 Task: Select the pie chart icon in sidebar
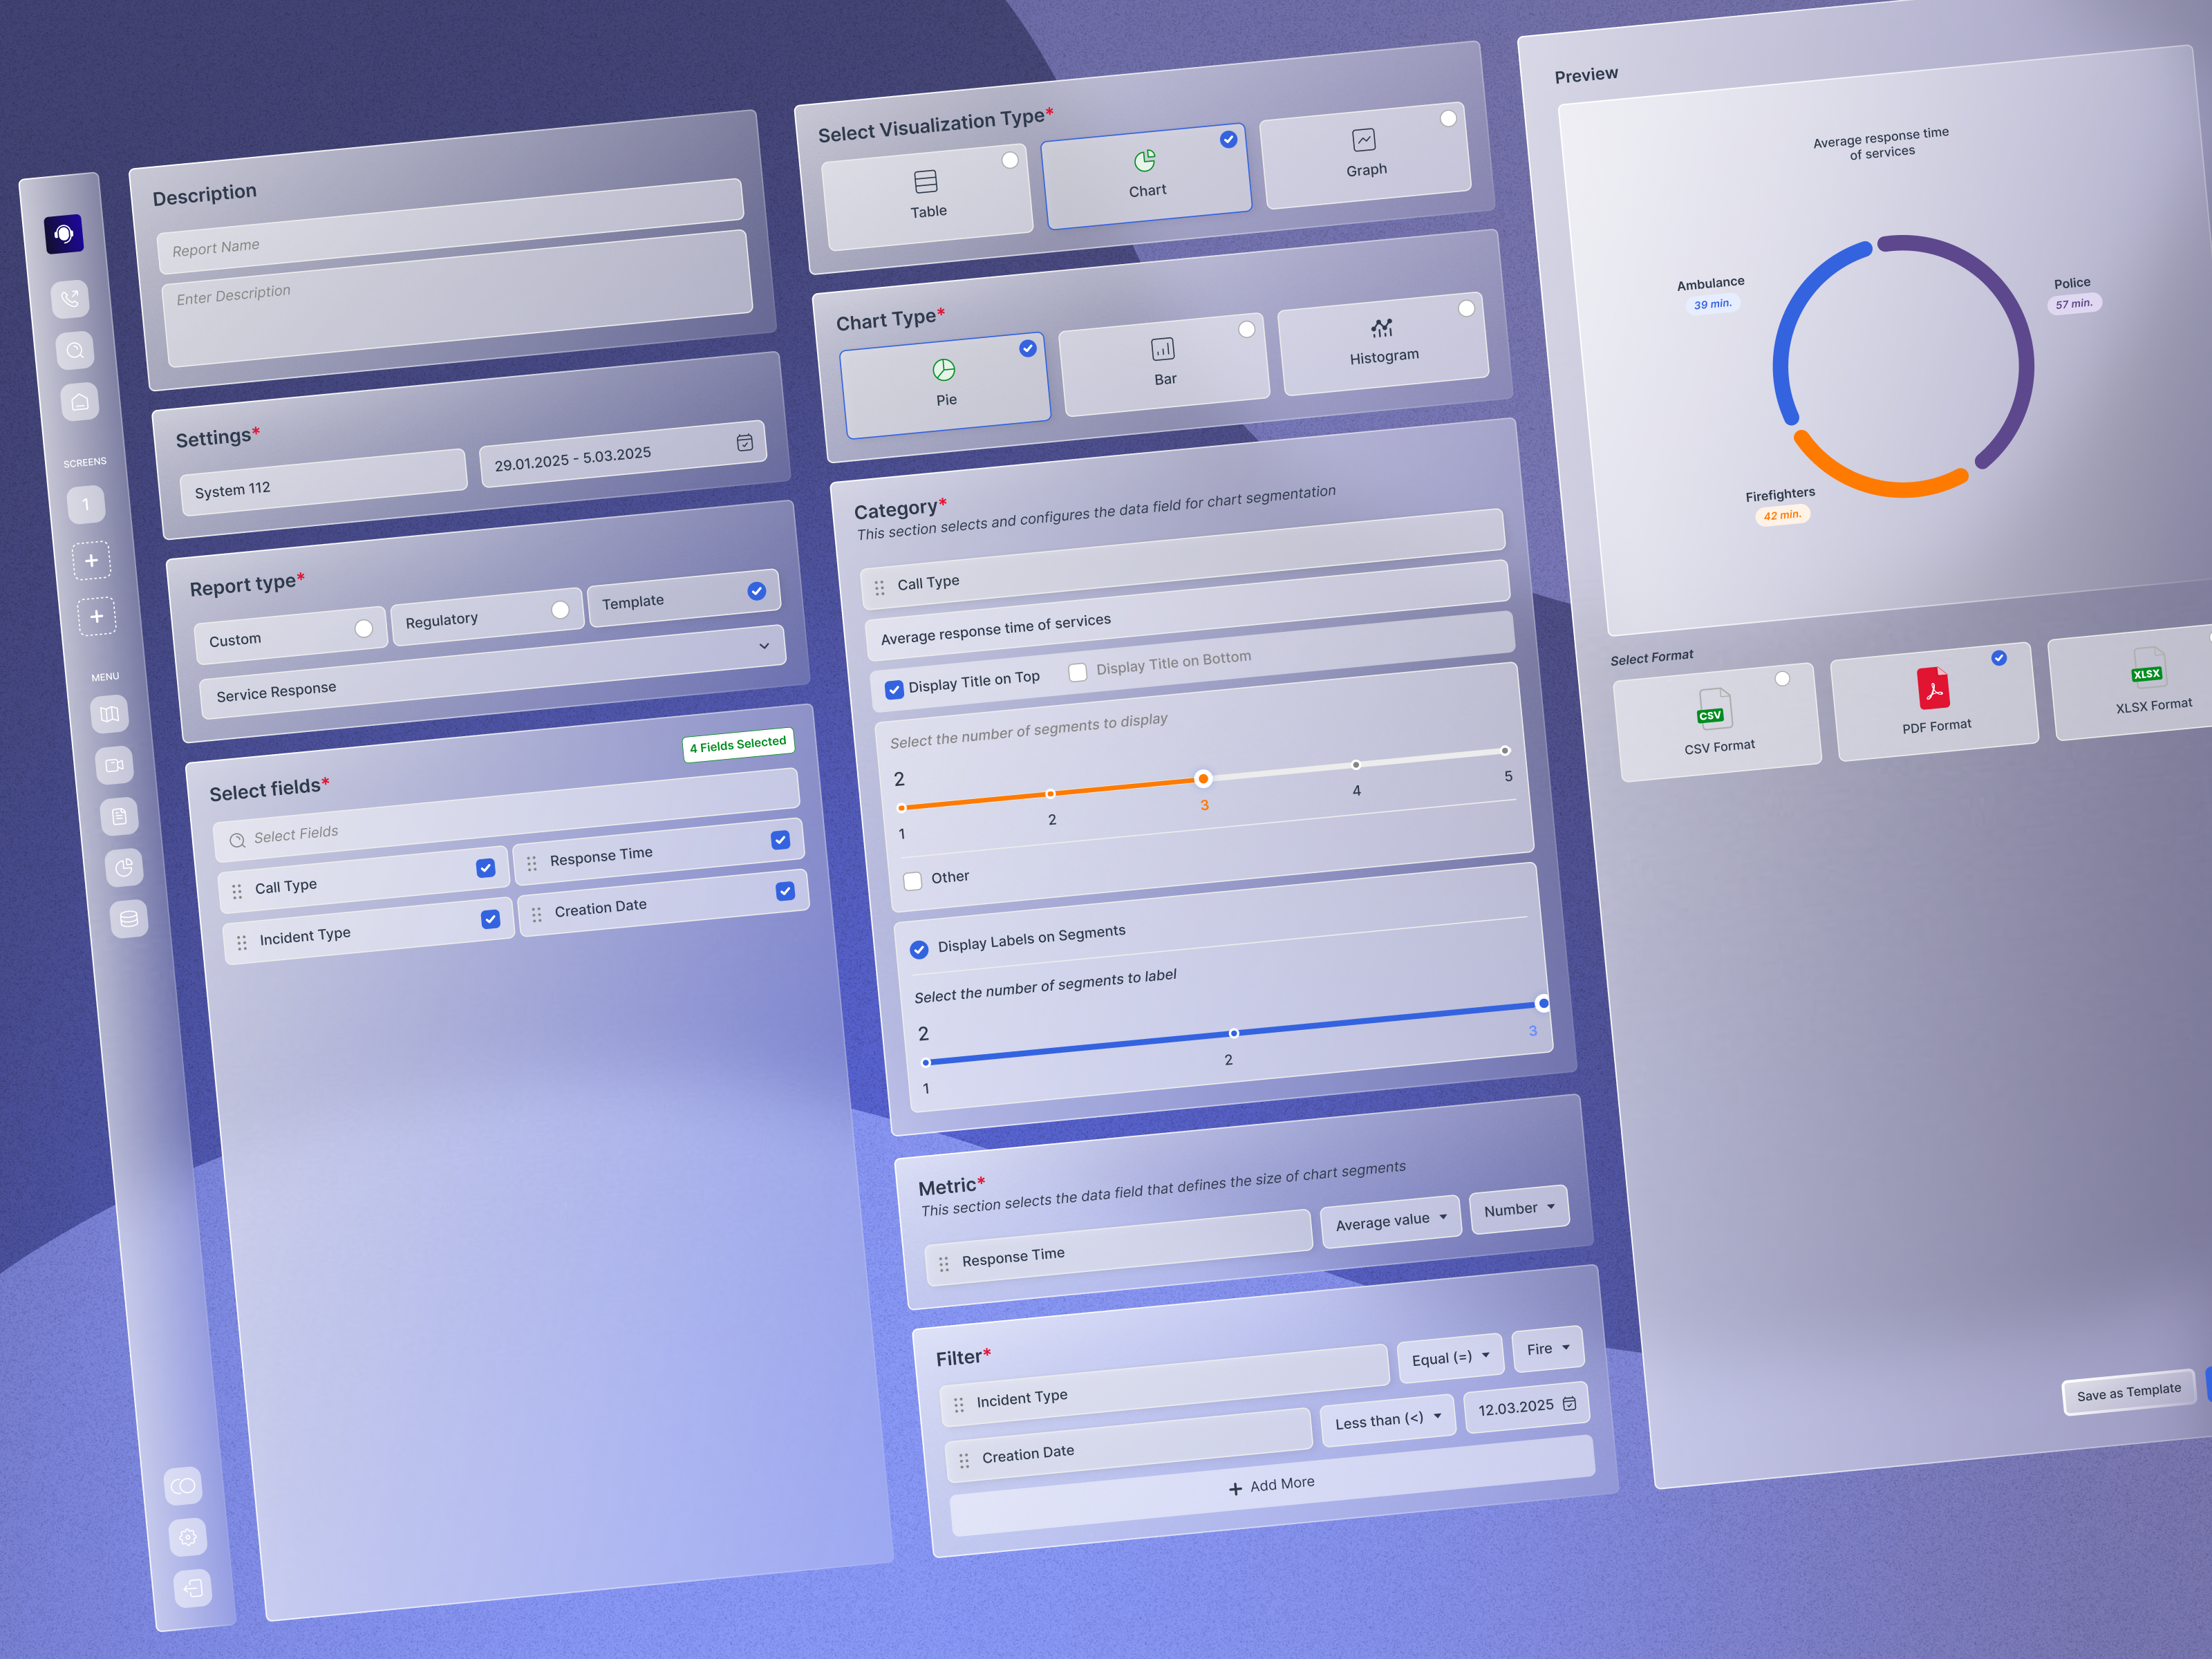pos(125,868)
